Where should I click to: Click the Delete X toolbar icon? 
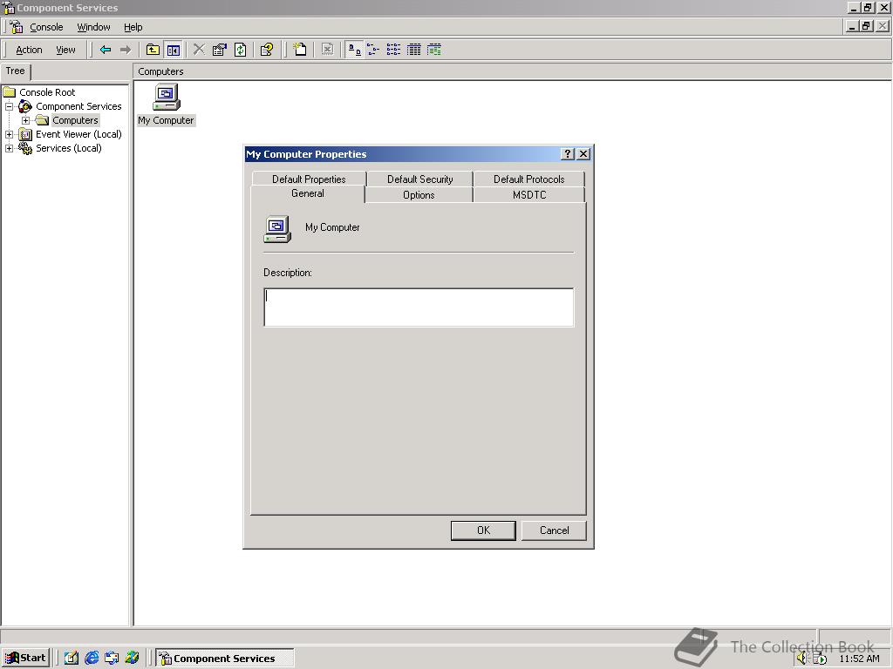tap(199, 50)
